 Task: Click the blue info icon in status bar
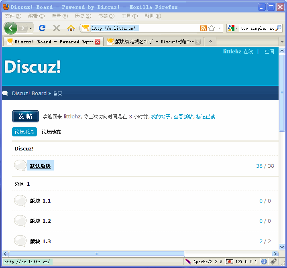point(264,262)
